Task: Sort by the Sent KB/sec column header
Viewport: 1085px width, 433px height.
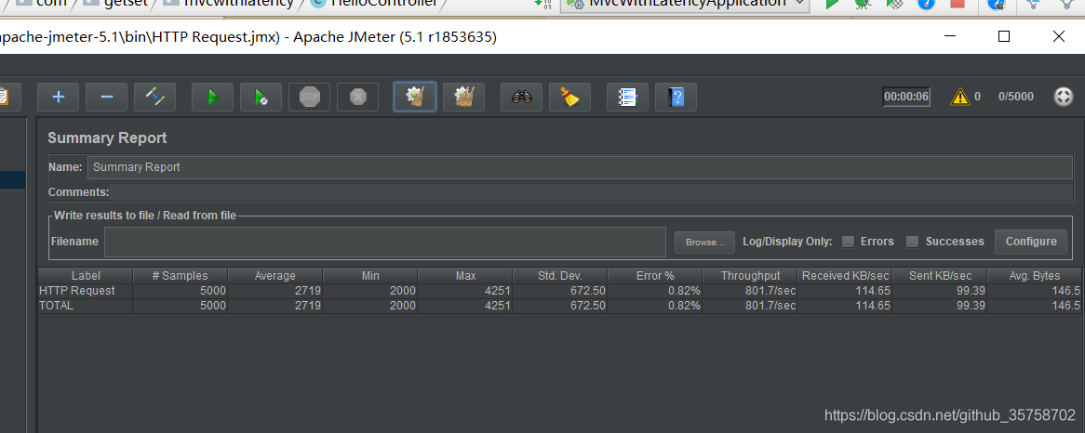Action: tap(941, 276)
